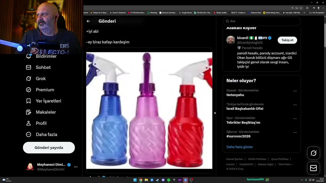326x183 pixels.
Task: Open İsrail Başbakanlık Ofisi trend
Action: tap(245, 109)
